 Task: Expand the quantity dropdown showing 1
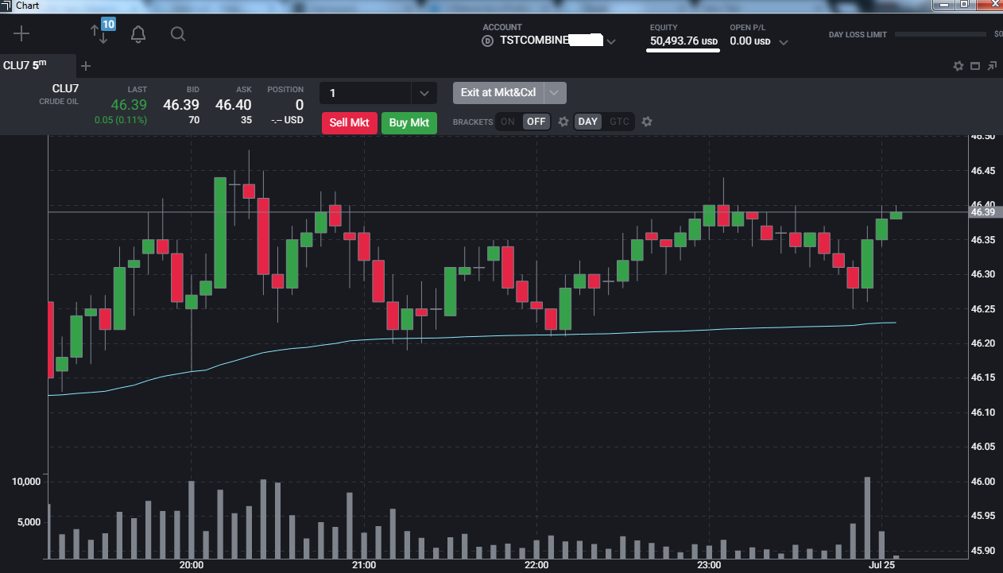[x=424, y=93]
